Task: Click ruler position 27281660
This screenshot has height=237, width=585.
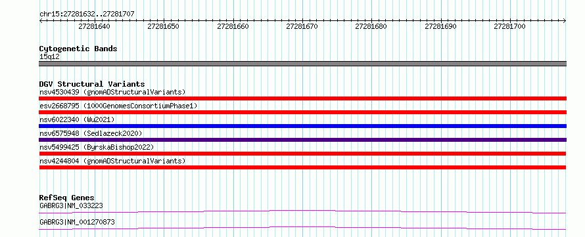Action: (x=233, y=26)
